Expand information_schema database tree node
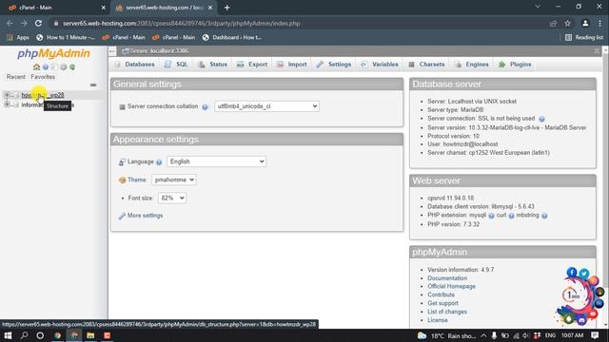This screenshot has height=342, width=609. point(7,104)
